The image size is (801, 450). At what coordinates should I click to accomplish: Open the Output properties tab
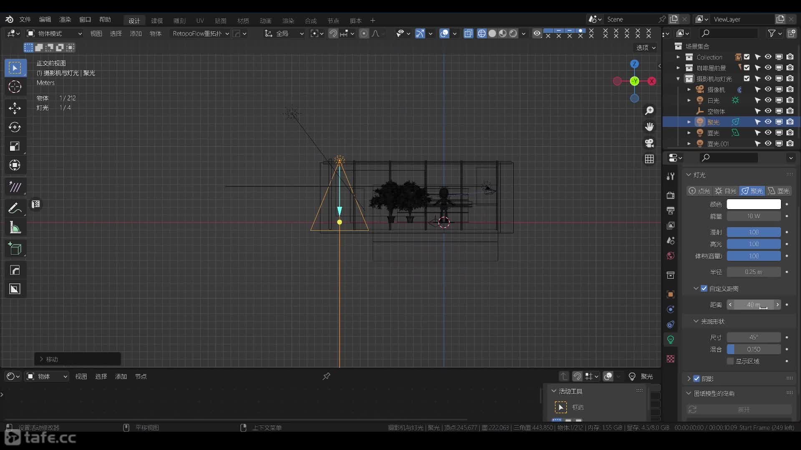670,210
